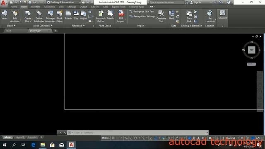Select the Create Block tool
Image resolution: width=265 pixels, height=149 pixels.
pos(28,16)
